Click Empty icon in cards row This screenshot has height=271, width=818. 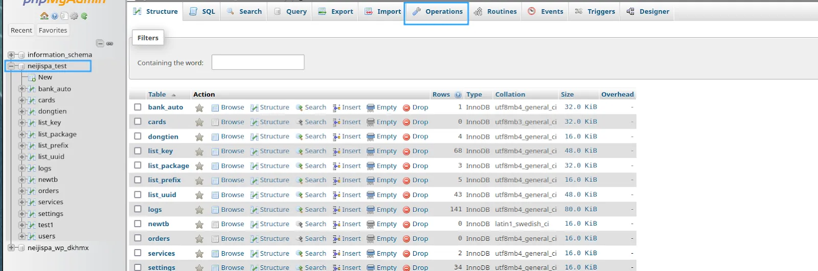coord(371,122)
